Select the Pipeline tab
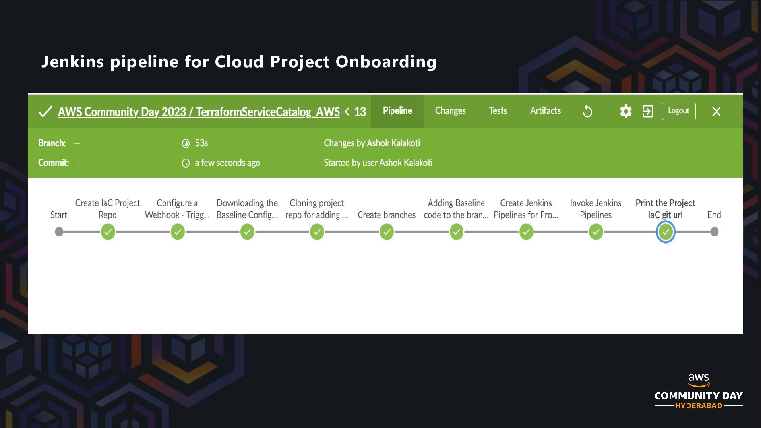Image resolution: width=761 pixels, height=428 pixels. click(397, 111)
